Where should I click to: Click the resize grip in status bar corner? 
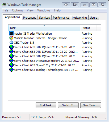[106, 118]
